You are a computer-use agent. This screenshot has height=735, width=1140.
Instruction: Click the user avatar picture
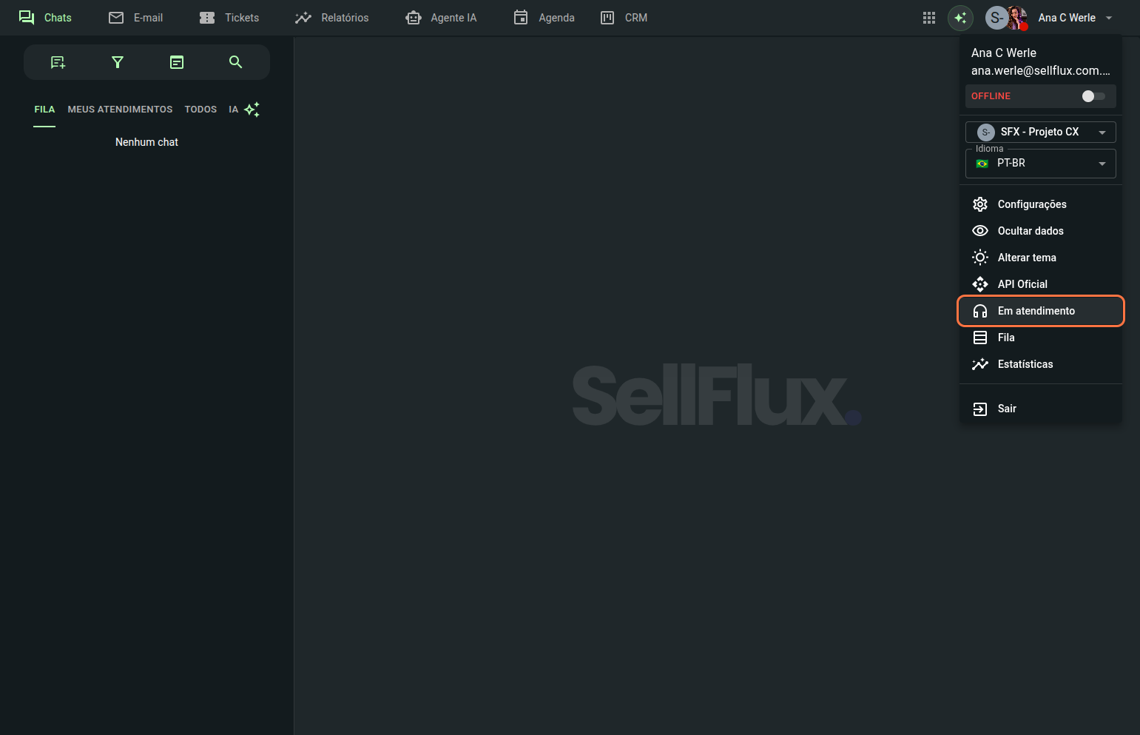pyautogui.click(x=1016, y=18)
